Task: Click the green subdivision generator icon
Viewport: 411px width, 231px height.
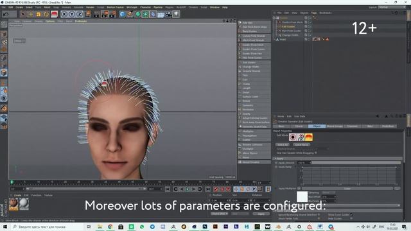Action: click(137, 14)
